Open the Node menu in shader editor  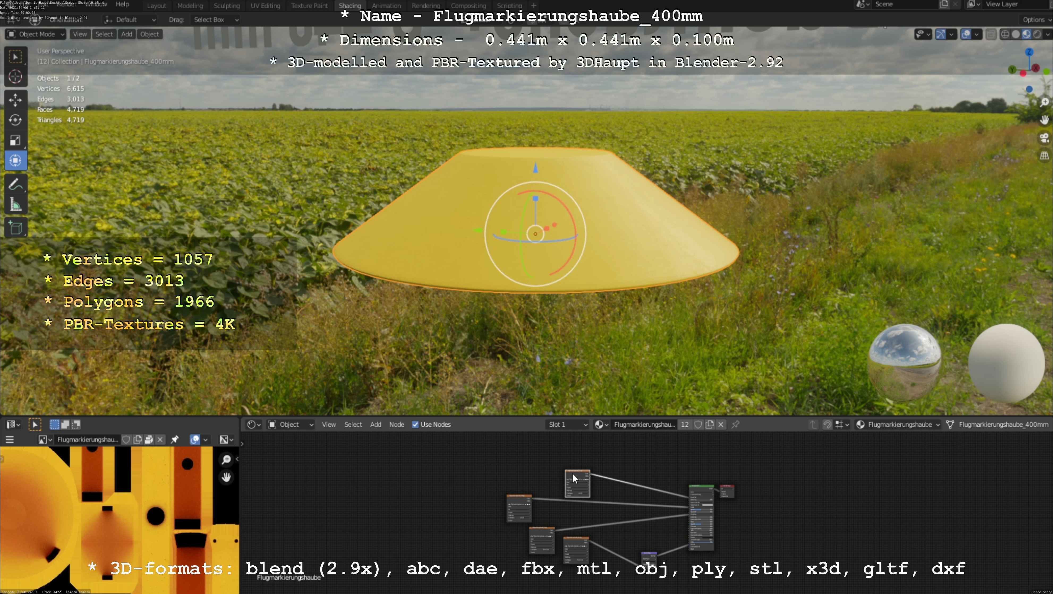[397, 424]
